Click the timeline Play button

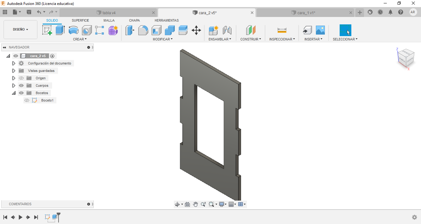[x=20, y=217]
